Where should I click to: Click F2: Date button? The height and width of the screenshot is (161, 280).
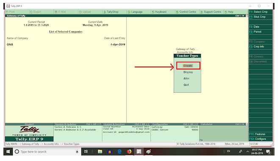click(x=261, y=27)
